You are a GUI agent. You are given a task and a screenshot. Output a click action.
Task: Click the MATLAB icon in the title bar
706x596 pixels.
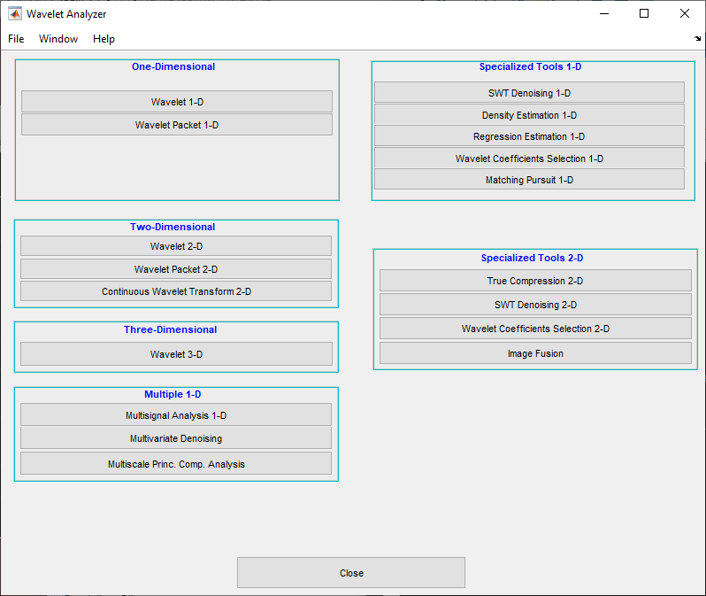point(15,14)
